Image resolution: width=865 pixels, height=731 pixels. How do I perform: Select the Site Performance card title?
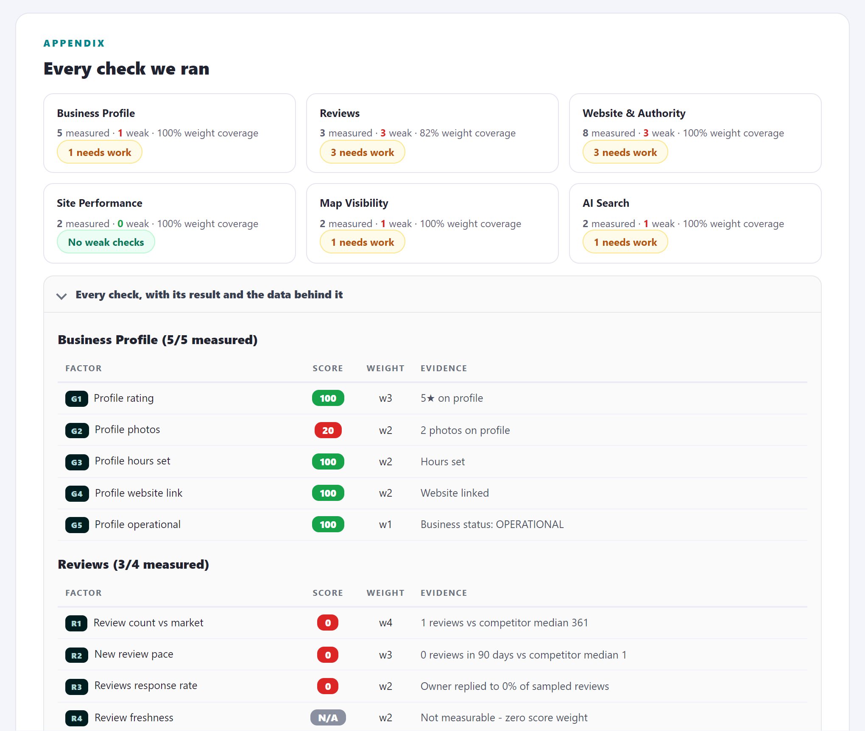pos(100,203)
